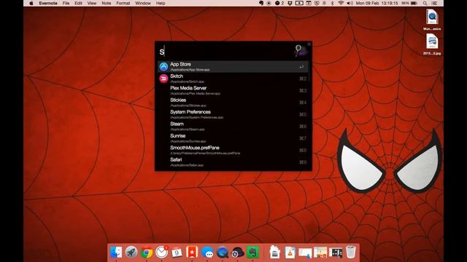Open the App Store result in Alfred
Image resolution: width=467 pixels, height=262 pixels.
click(x=233, y=66)
